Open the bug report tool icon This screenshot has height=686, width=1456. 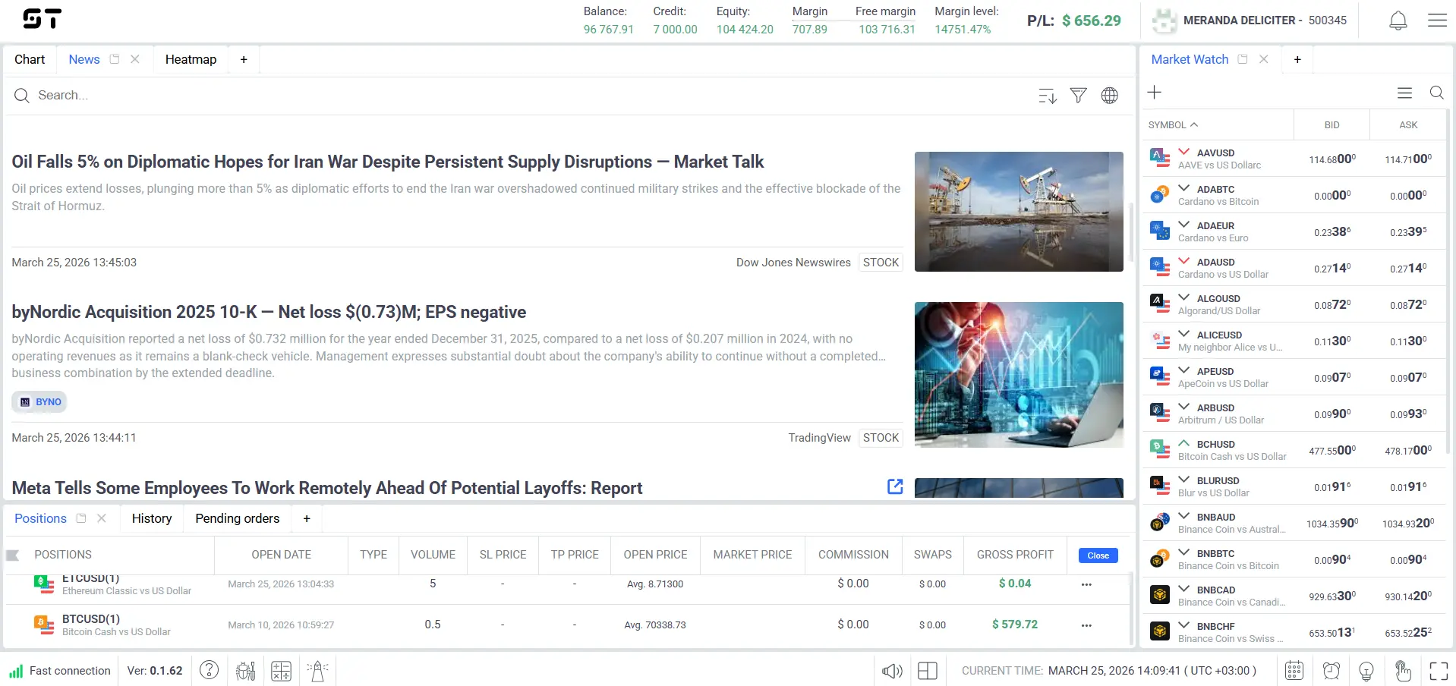click(245, 671)
